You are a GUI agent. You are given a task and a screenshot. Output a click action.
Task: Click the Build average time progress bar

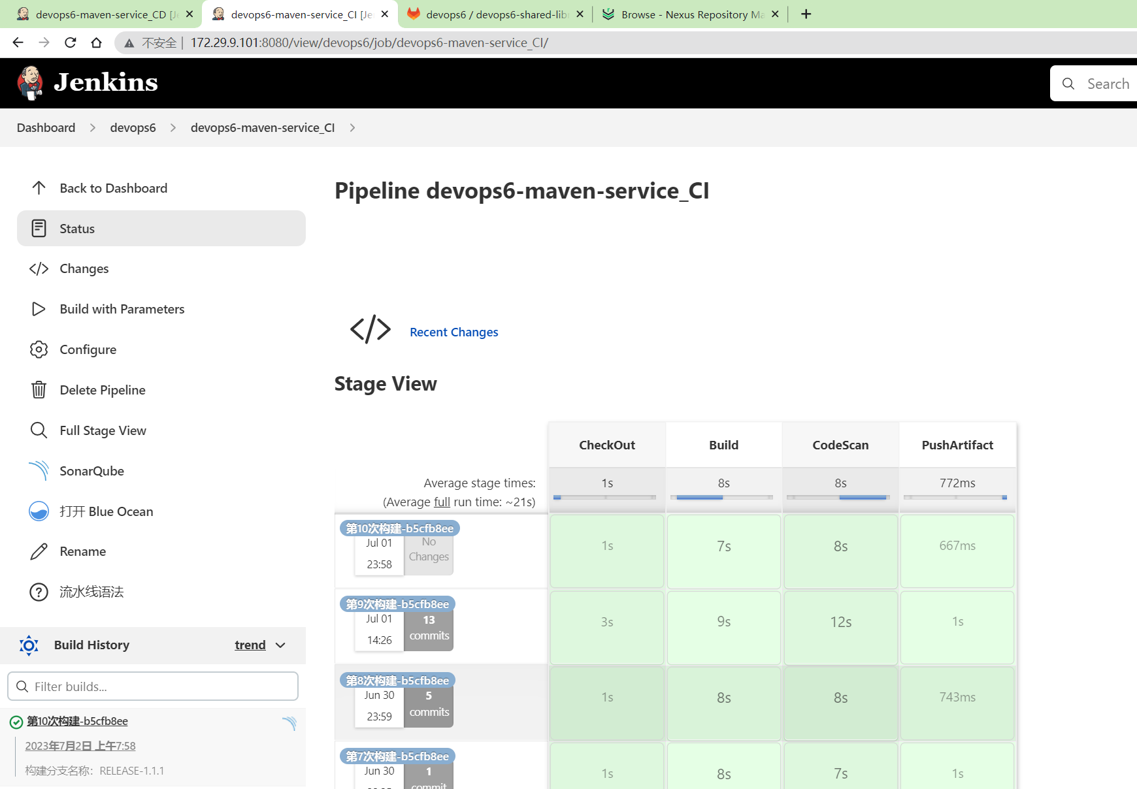coord(722,498)
